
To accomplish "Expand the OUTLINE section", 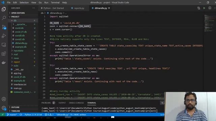I will pos(15,107).
